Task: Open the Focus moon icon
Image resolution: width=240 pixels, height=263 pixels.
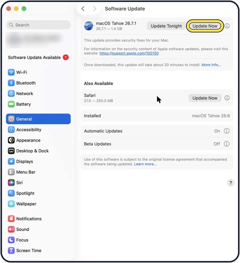Action: tap(11, 240)
